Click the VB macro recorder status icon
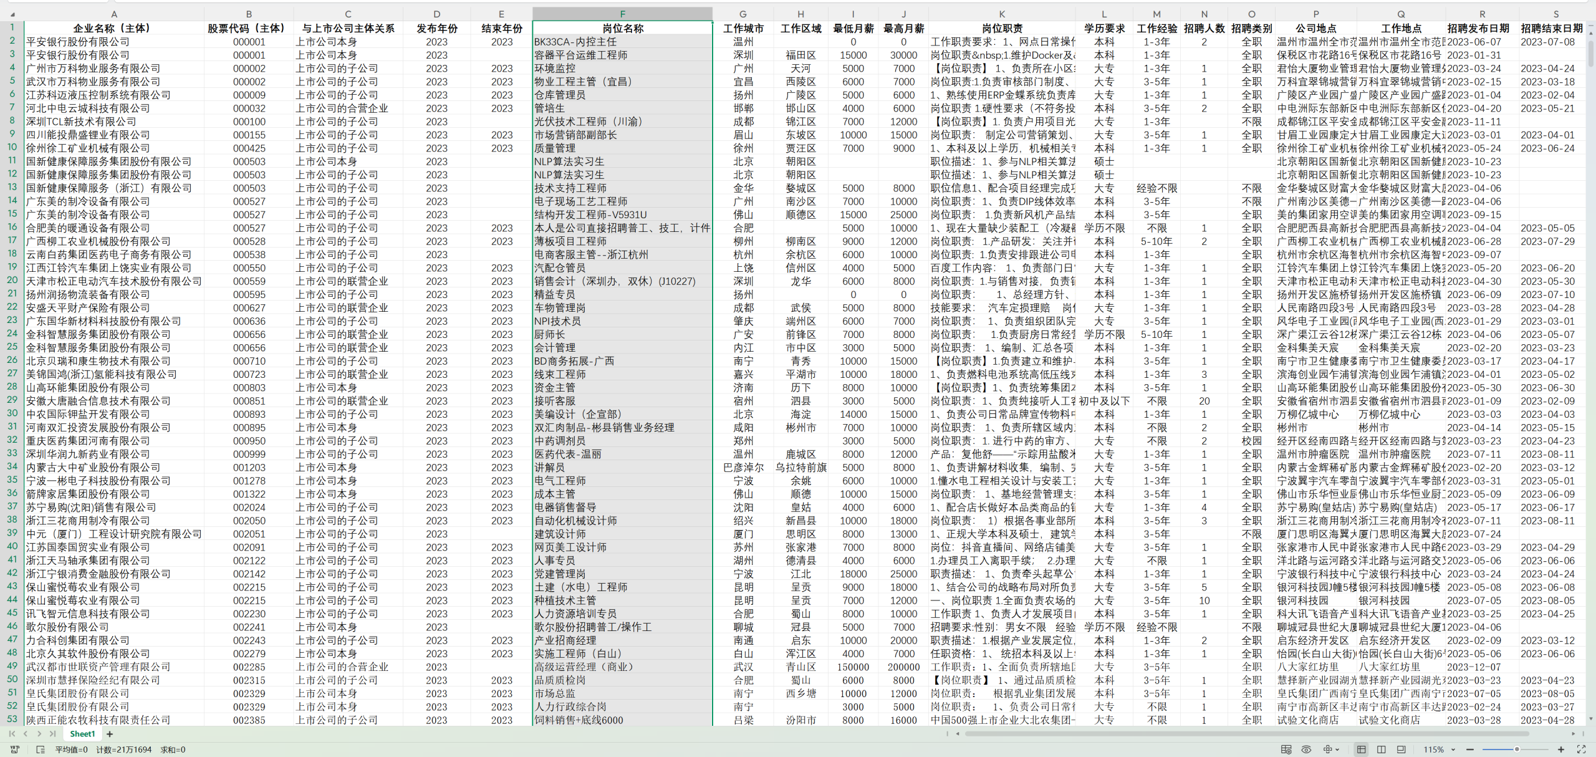The width and height of the screenshot is (1596, 757). tap(15, 750)
